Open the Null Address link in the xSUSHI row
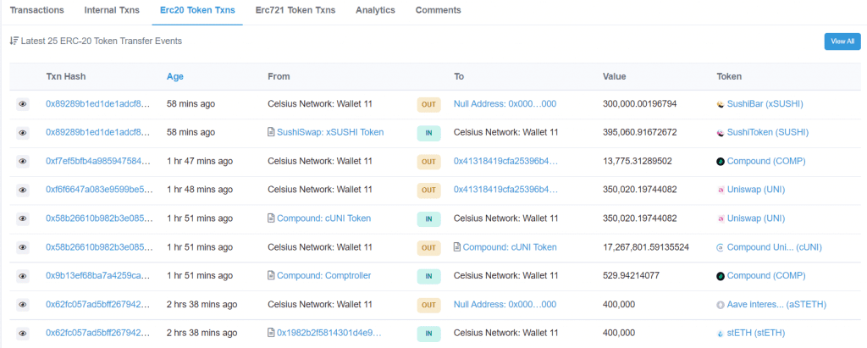The image size is (867, 348). [x=505, y=103]
